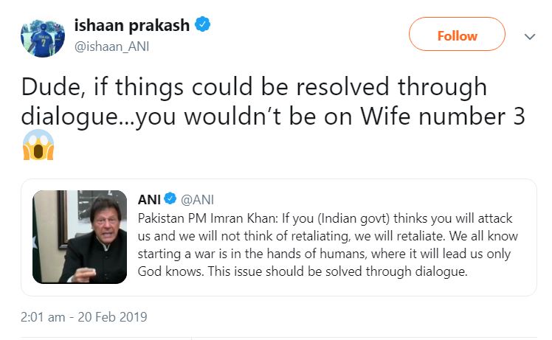
Task: Click the screaming face emoji in tweet
Action: pos(38,145)
